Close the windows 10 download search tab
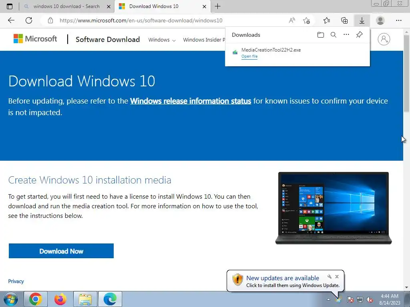The width and height of the screenshot is (410, 307). (x=109, y=6)
